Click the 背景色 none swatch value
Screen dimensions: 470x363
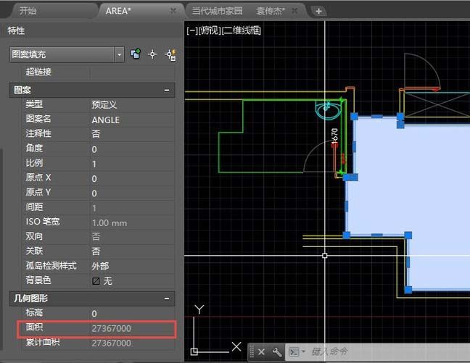coord(102,280)
